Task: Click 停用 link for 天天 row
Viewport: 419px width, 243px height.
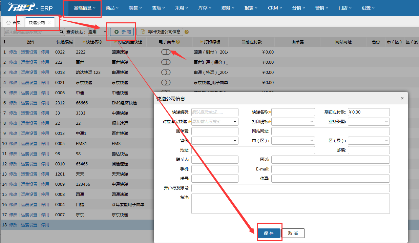Action: point(45,174)
